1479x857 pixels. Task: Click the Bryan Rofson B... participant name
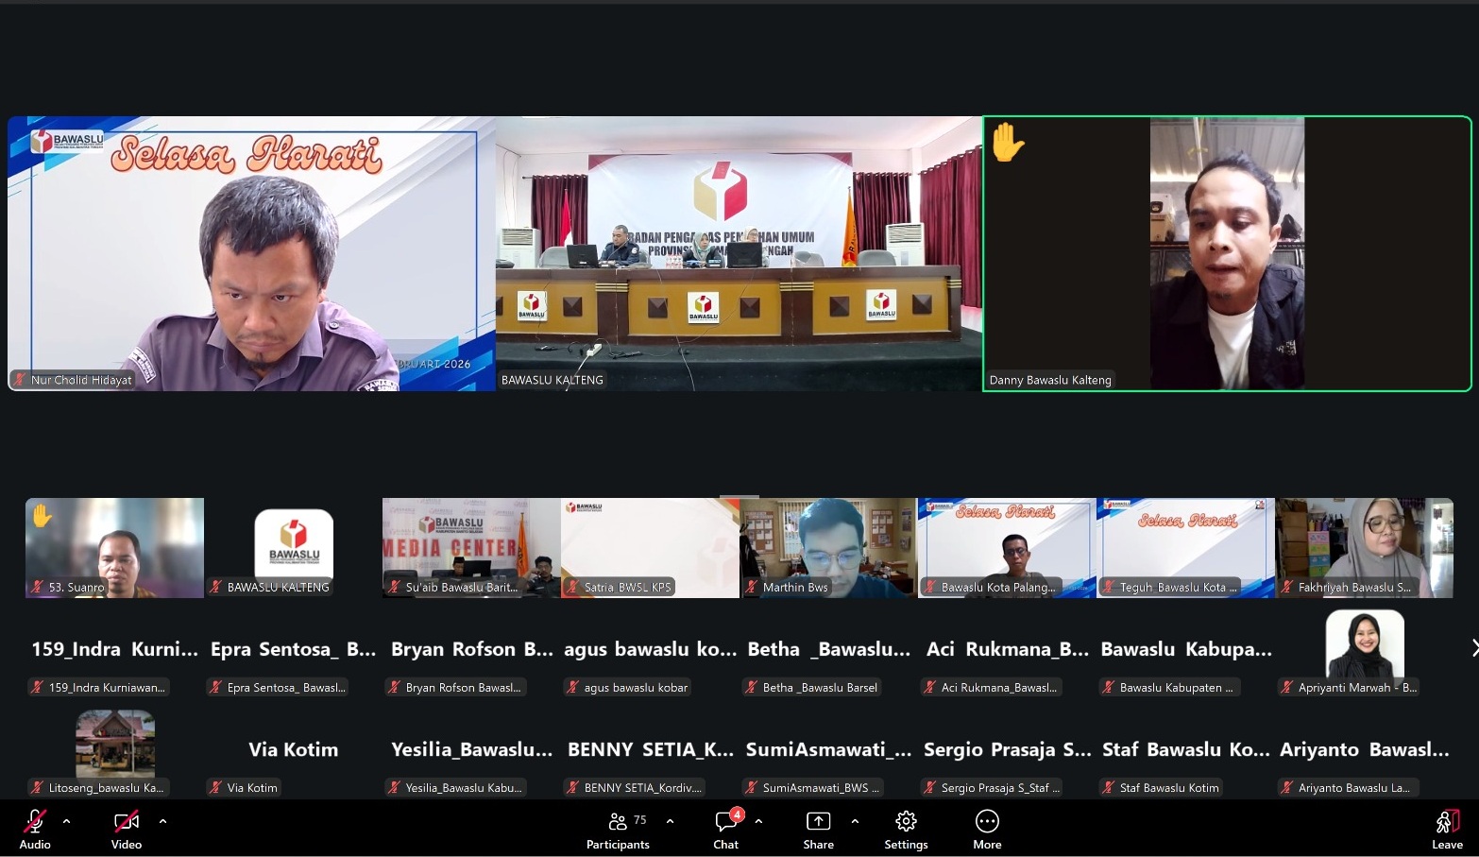click(472, 649)
